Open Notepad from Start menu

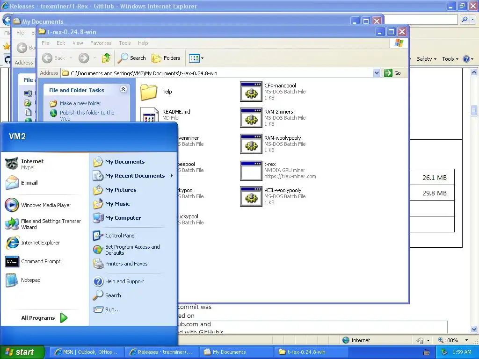pyautogui.click(x=23, y=280)
